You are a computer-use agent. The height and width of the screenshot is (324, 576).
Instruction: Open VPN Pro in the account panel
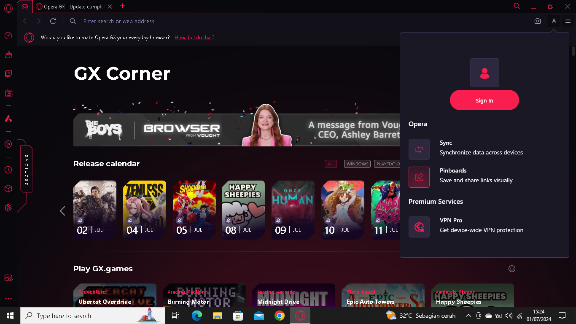click(484, 227)
